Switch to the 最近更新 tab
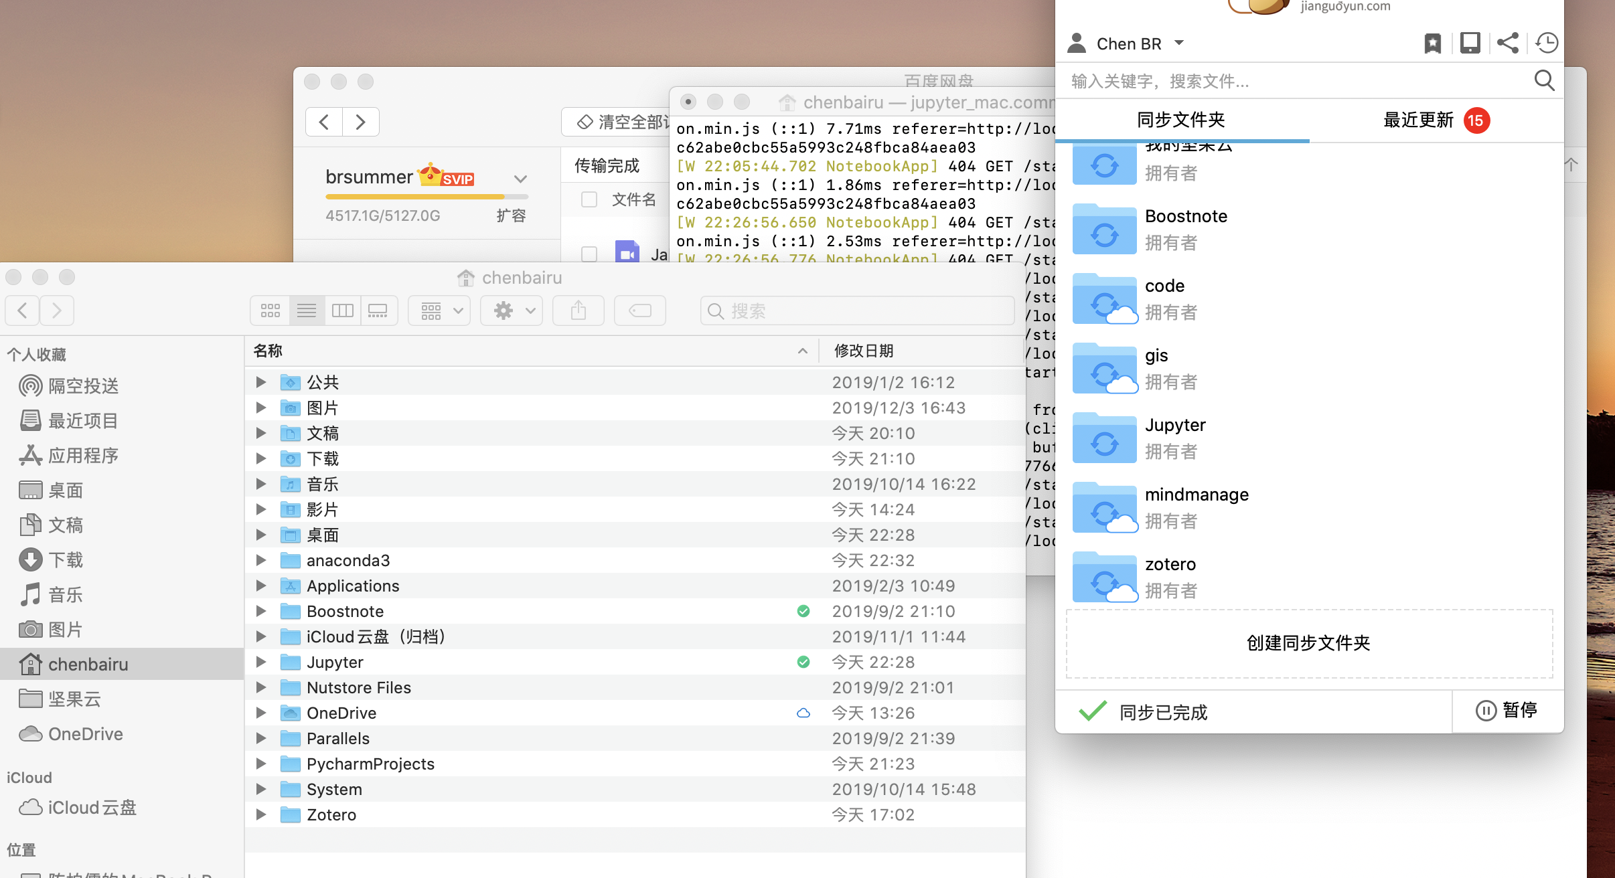Viewport: 1615px width, 878px height. pos(1436,120)
